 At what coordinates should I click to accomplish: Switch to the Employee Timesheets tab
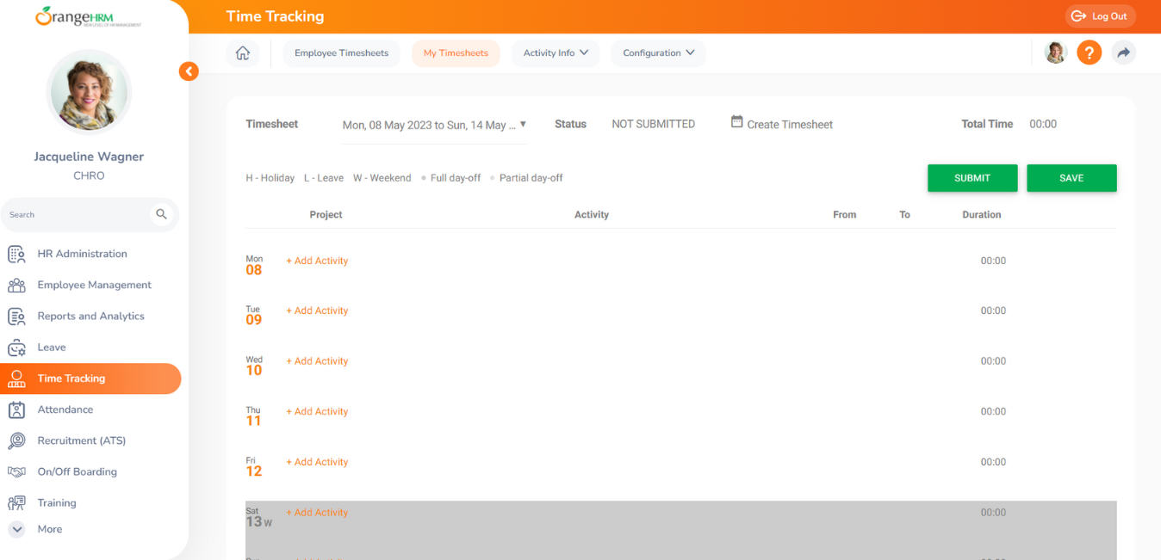pyautogui.click(x=341, y=52)
